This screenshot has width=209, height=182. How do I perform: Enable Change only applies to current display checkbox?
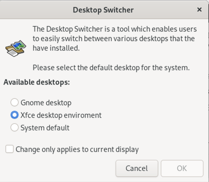tap(10, 149)
